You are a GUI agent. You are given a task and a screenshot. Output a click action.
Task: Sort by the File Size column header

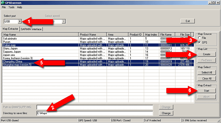[183, 35]
